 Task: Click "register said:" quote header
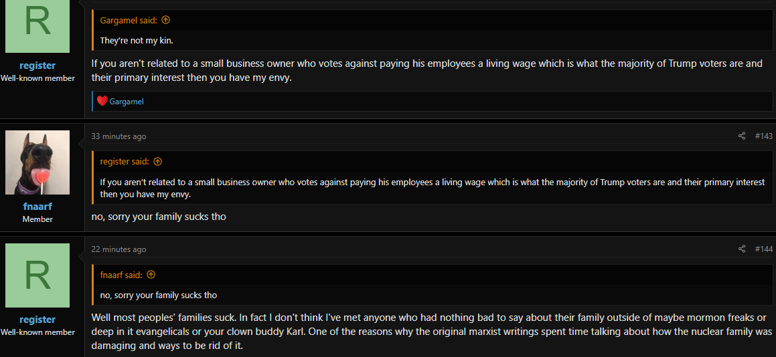pos(125,161)
